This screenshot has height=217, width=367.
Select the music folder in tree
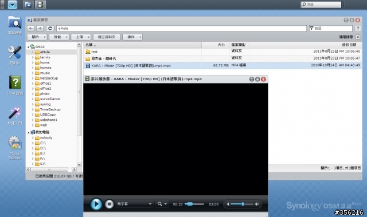tap(45, 73)
